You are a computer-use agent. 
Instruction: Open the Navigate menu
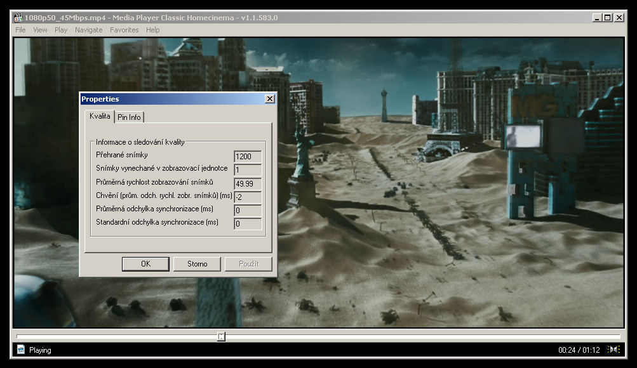[88, 30]
